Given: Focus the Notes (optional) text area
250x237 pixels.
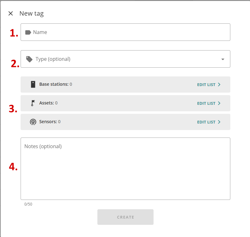Looking at the screenshot, I should [125, 169].
